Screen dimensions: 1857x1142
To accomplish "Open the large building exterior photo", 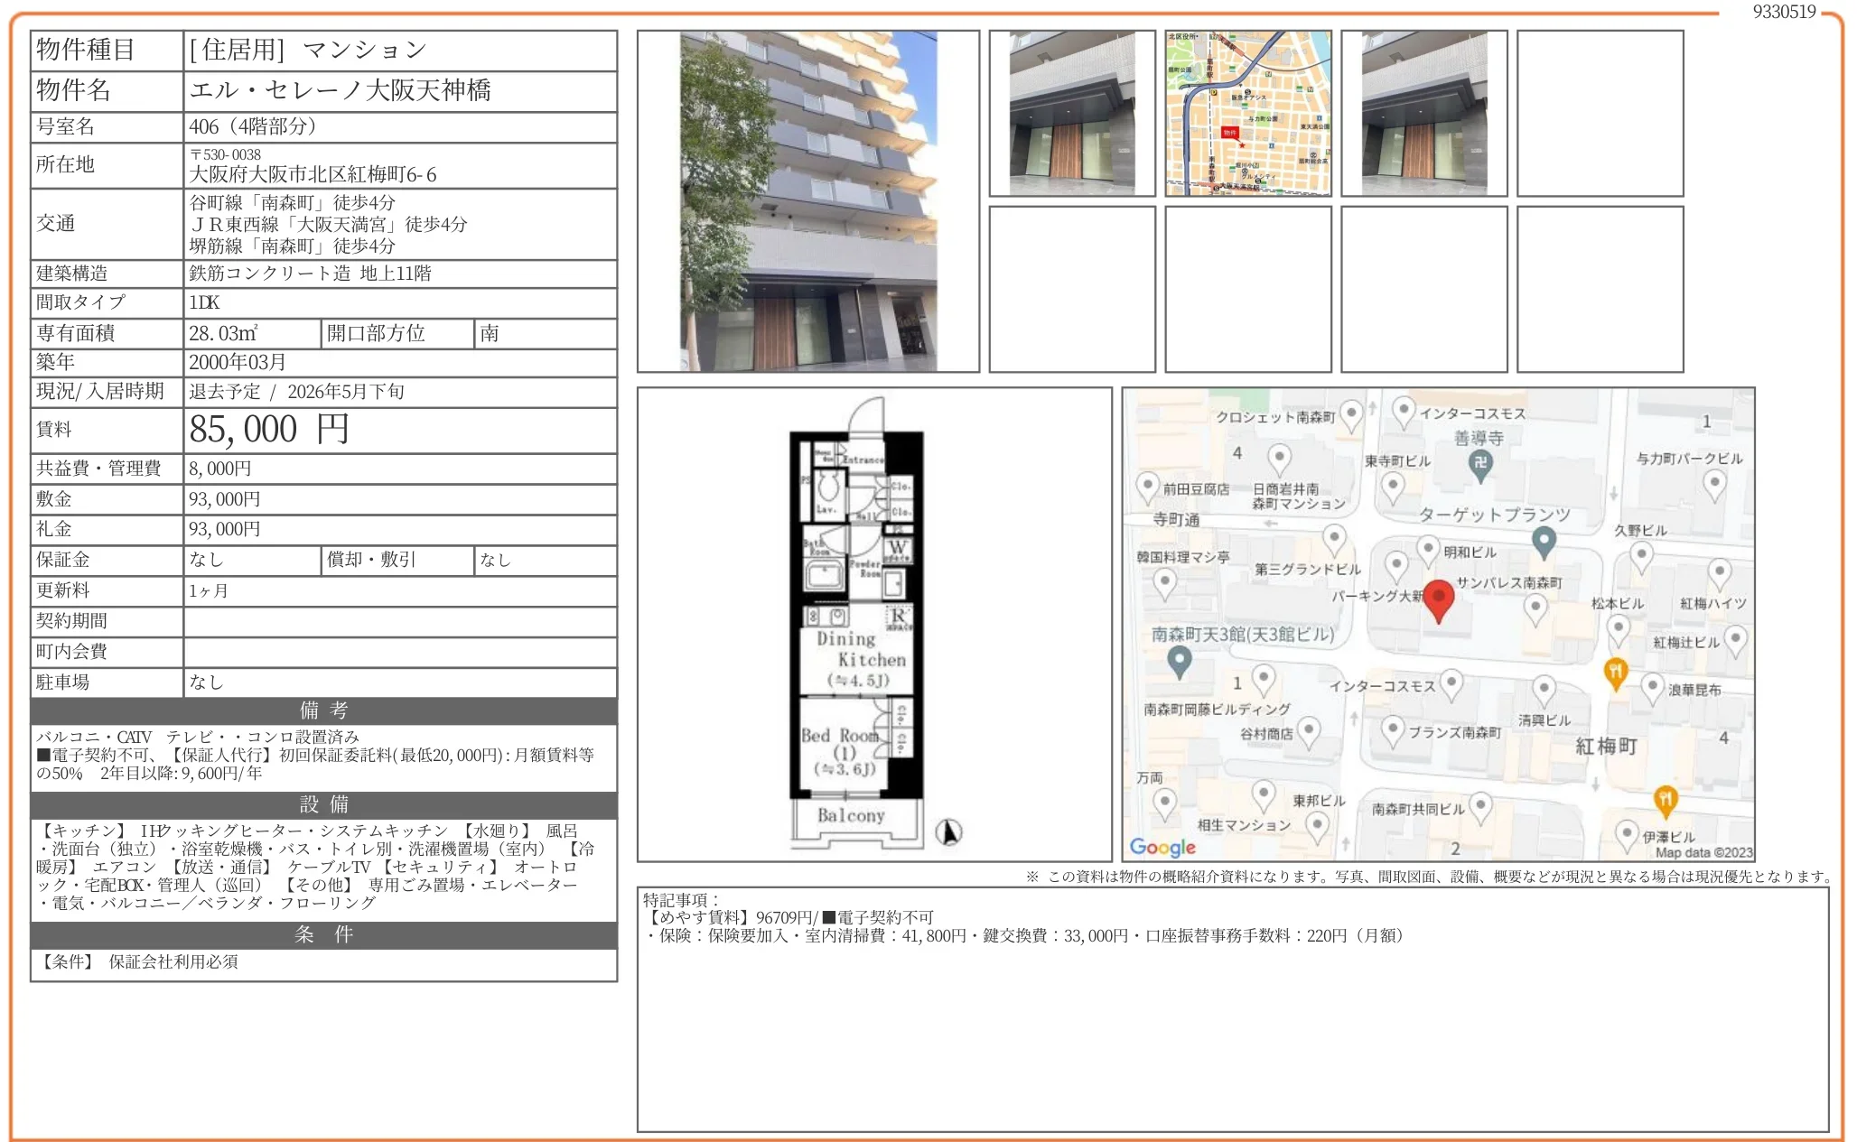I will (807, 201).
